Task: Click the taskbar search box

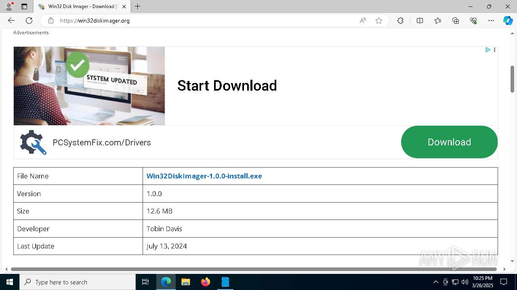Action: (78, 282)
